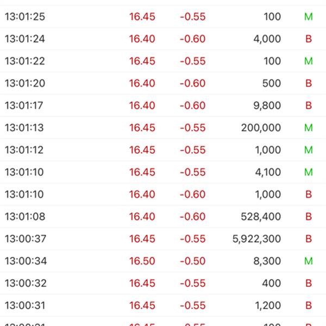Click the M marker beside 4,100 volume
The image size is (326, 326).
point(308,172)
